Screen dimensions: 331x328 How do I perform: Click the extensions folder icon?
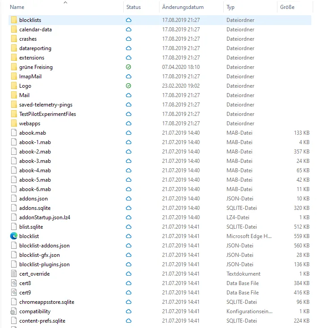14,58
